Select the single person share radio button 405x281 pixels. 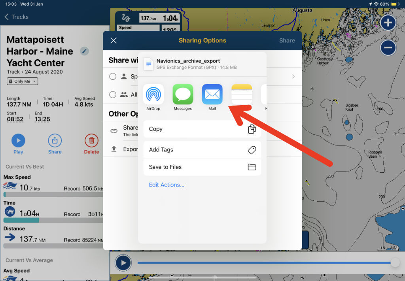pyautogui.click(x=113, y=77)
